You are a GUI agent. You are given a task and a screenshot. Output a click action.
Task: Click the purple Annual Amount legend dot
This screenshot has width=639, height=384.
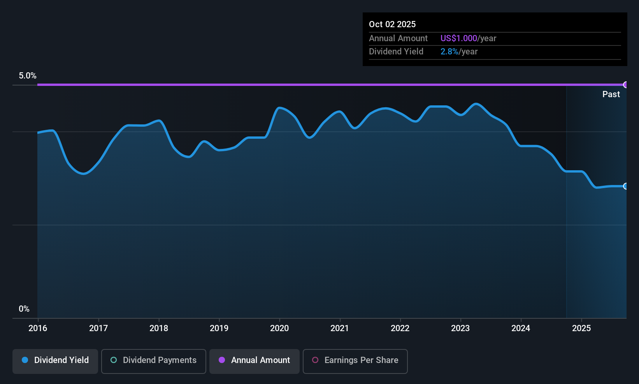coord(222,360)
